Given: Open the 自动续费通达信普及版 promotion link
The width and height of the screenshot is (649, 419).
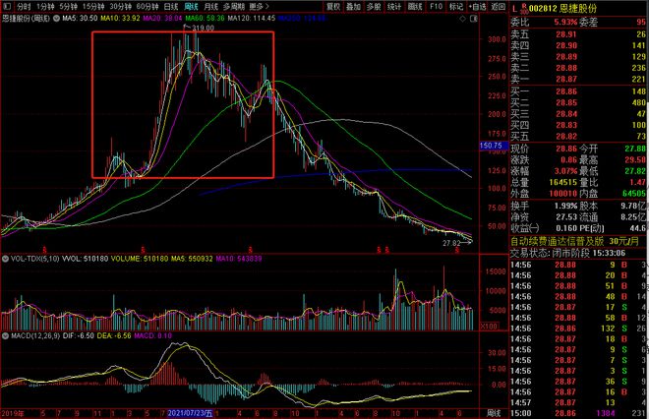Looking at the screenshot, I should pos(575,241).
